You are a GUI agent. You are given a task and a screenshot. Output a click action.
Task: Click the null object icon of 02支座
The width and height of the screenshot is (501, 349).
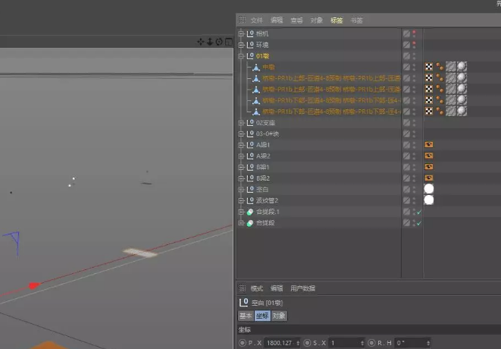click(250, 122)
